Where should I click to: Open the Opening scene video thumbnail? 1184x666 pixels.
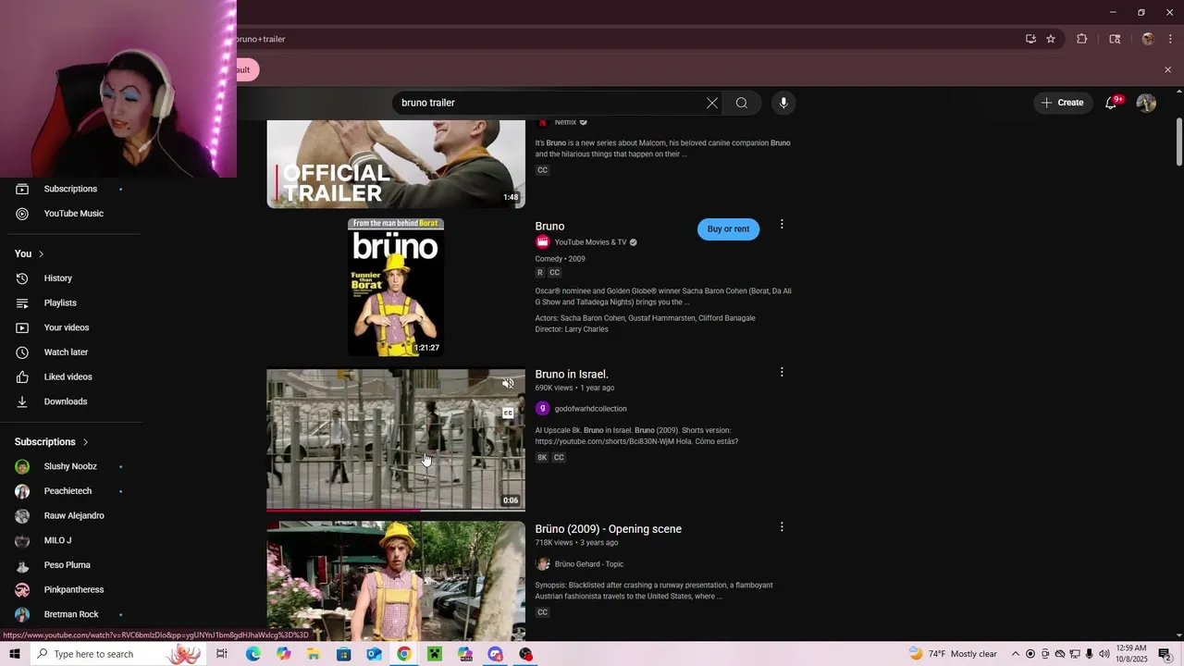[396, 581]
